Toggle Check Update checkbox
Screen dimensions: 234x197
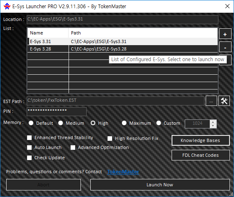(30, 158)
